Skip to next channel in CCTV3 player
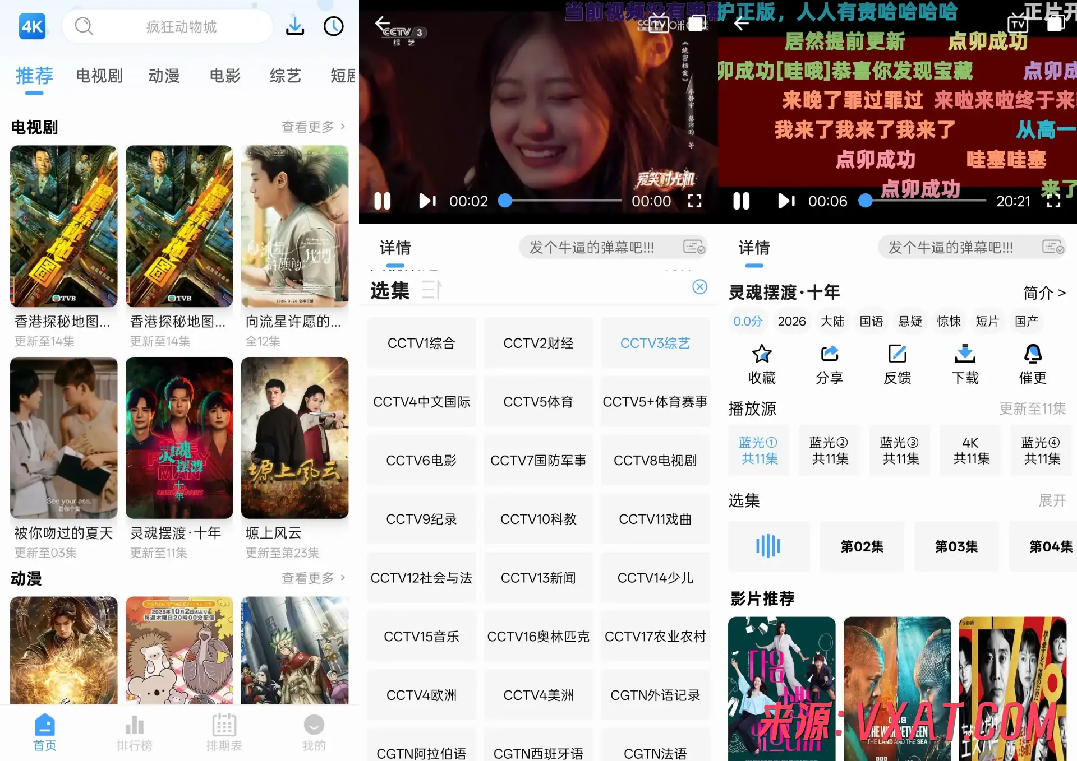 tap(427, 201)
